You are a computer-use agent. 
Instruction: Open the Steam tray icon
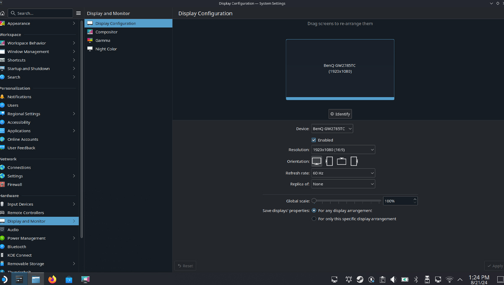point(360,279)
